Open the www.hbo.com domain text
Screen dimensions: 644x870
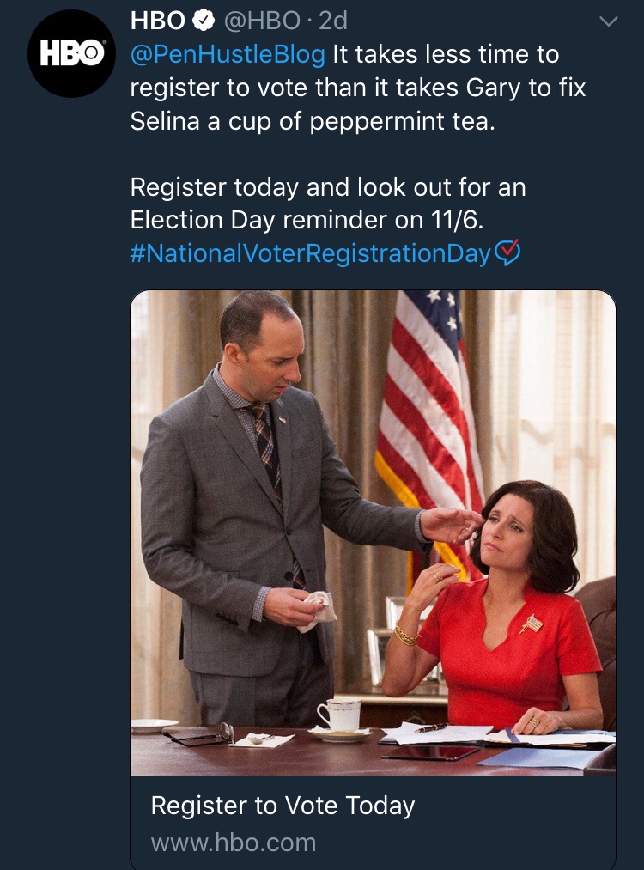(234, 843)
